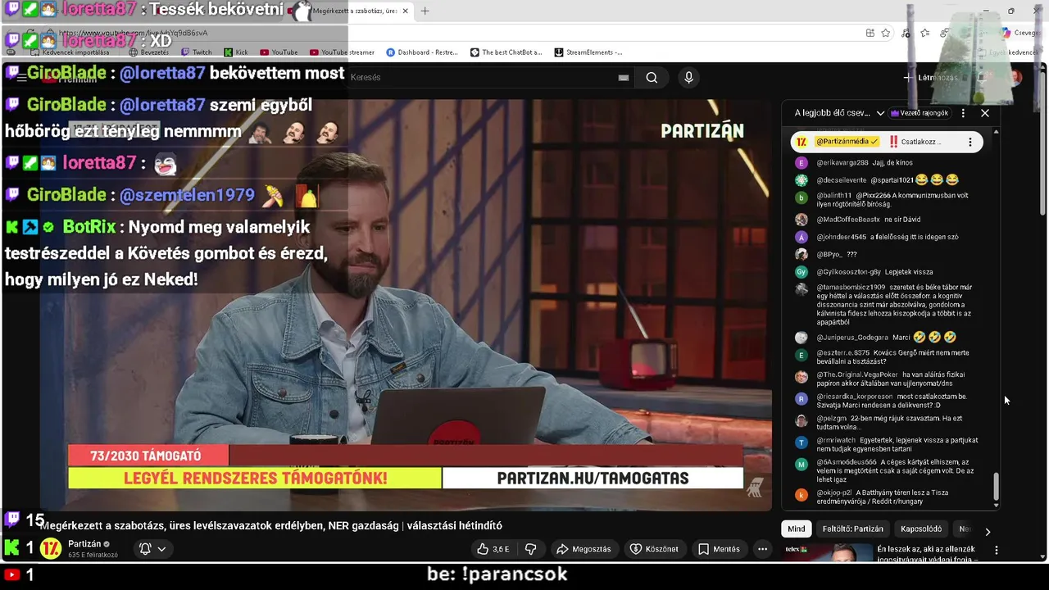This screenshot has width=1049, height=590.
Task: Click the Mentés save button
Action: pos(719,549)
